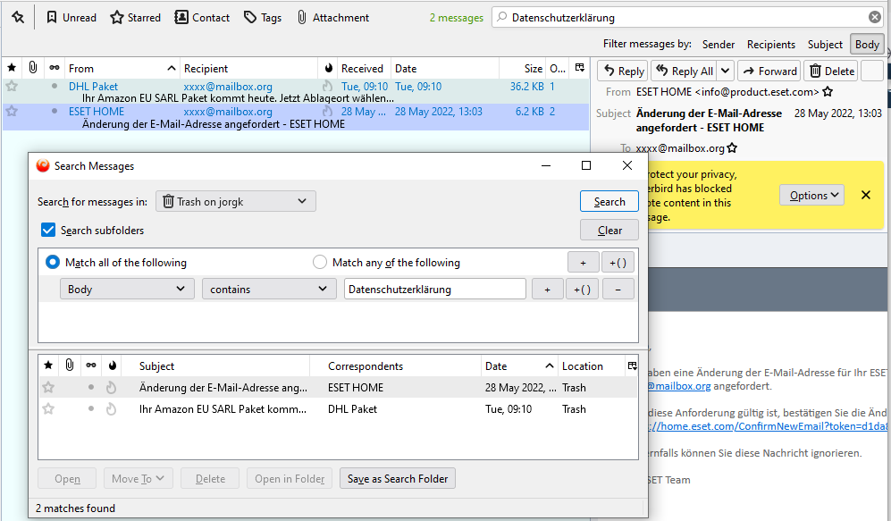The image size is (891, 521).
Task: Star the DHL Paket message
Action: point(12,87)
